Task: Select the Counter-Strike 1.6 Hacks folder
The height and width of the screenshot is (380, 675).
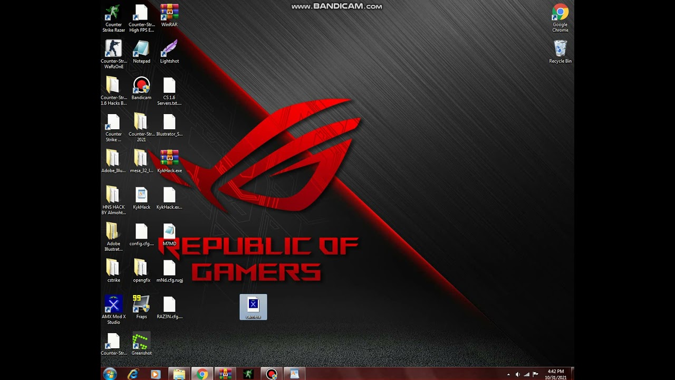Action: tap(113, 91)
